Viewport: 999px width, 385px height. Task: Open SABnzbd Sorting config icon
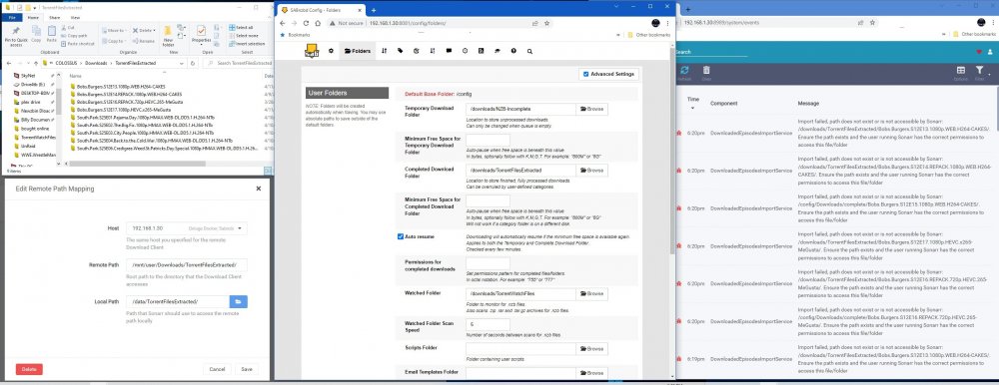(433, 51)
